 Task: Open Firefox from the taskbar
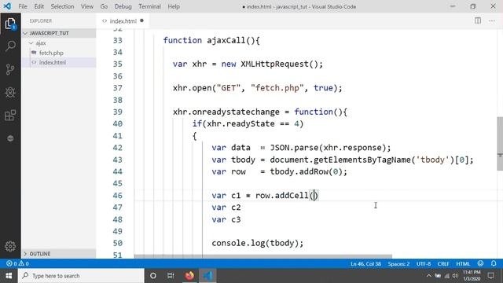(x=189, y=276)
